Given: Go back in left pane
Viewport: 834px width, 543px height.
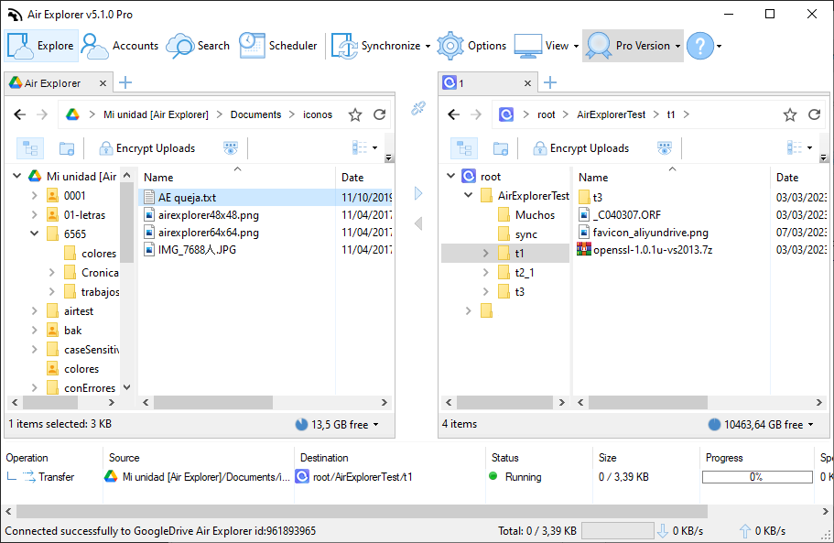Looking at the screenshot, I should point(19,114).
